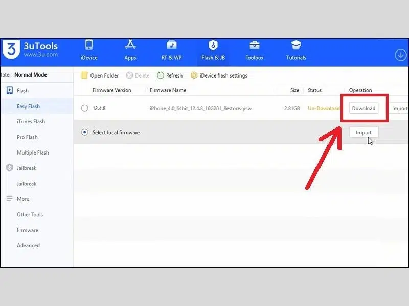Switch to the Toolbox tab label
The image size is (409, 306).
(x=254, y=58)
